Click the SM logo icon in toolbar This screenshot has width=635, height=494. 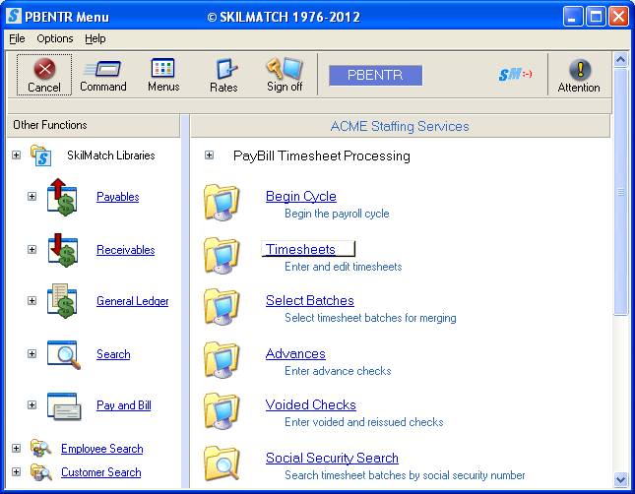[x=514, y=74]
